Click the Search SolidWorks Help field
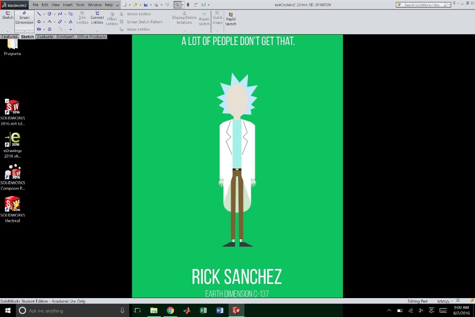 pyautogui.click(x=423, y=5)
